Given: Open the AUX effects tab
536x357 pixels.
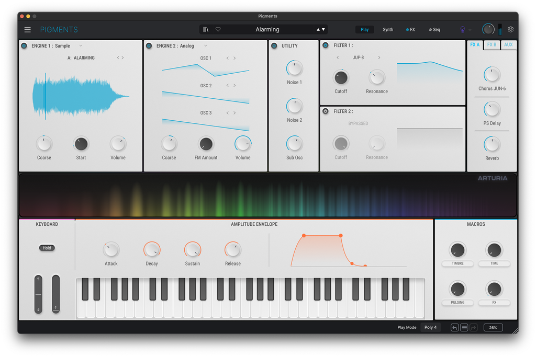Looking at the screenshot, I should coord(508,45).
